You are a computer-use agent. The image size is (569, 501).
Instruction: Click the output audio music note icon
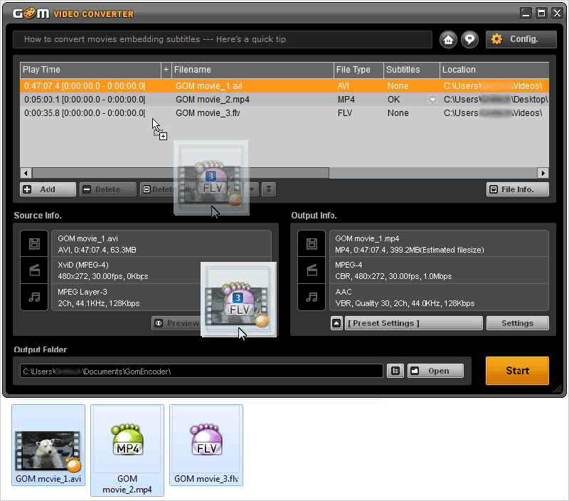click(x=311, y=297)
